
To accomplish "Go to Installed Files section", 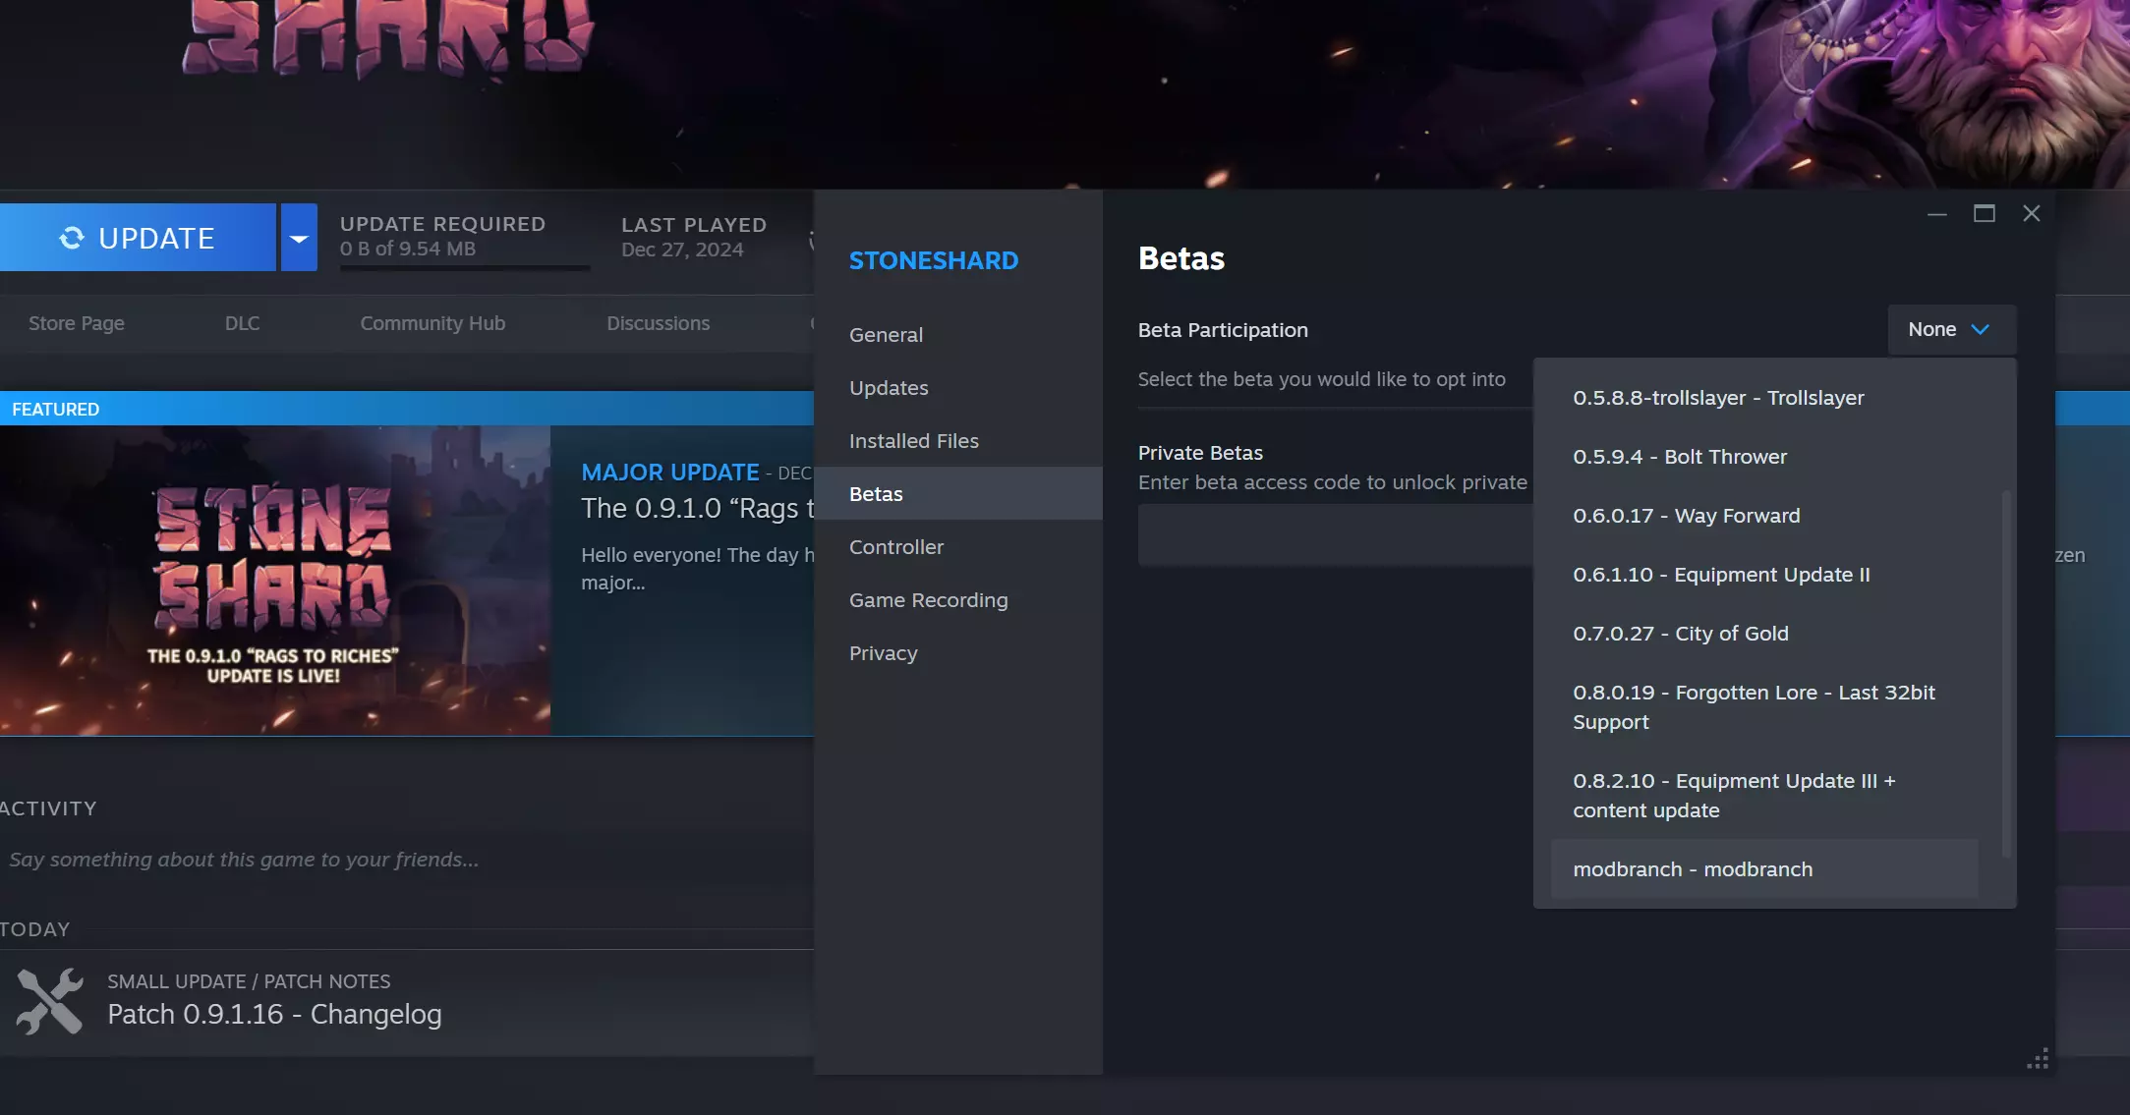I will tap(913, 441).
